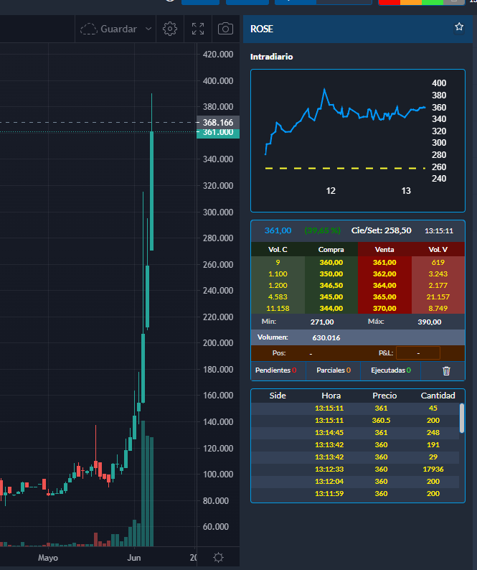
Task: Click the Cie/Set: 258,50 label
Action: 381,230
